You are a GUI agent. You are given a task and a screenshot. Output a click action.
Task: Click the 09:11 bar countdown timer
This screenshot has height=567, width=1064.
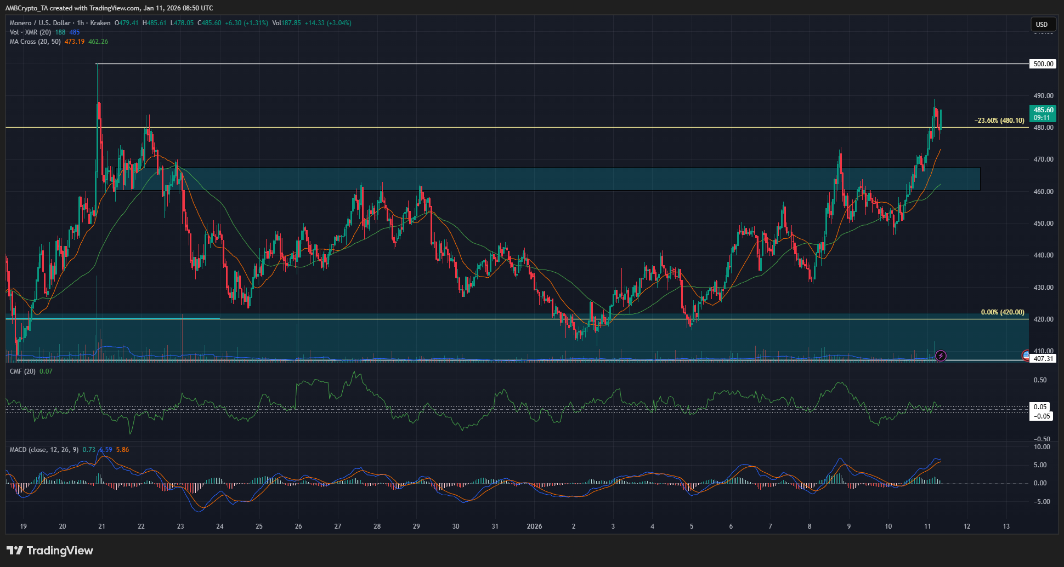click(x=1040, y=117)
